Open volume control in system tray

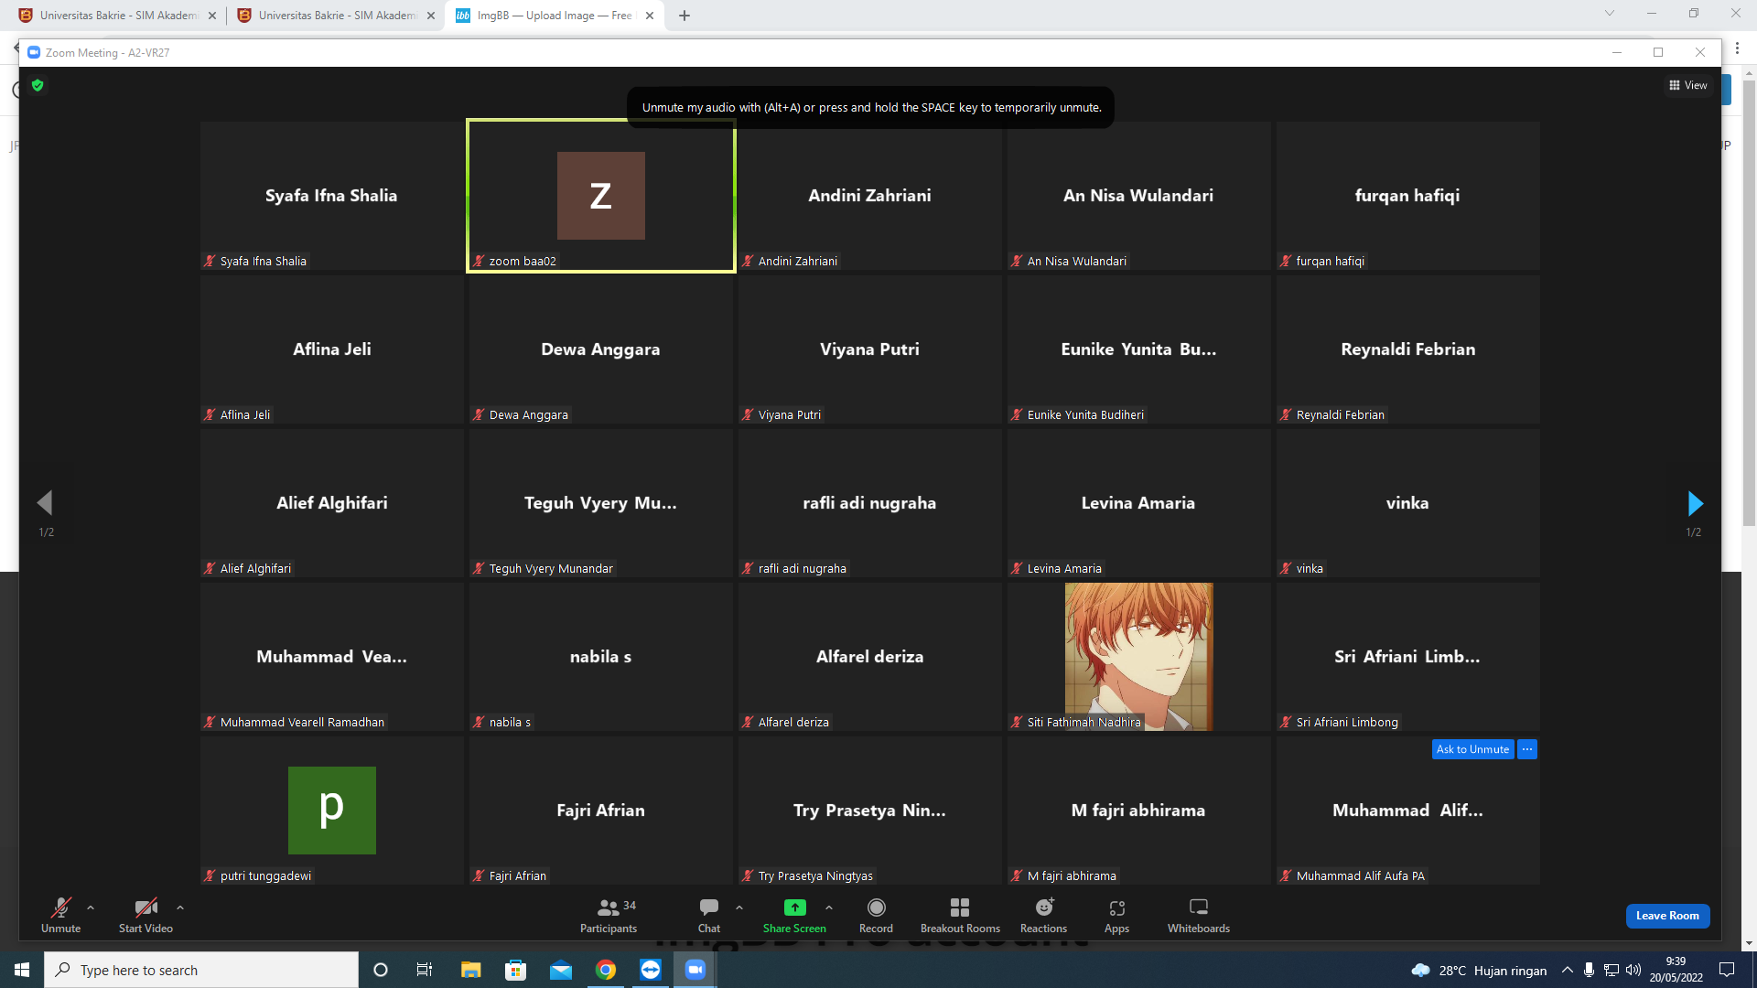point(1633,970)
